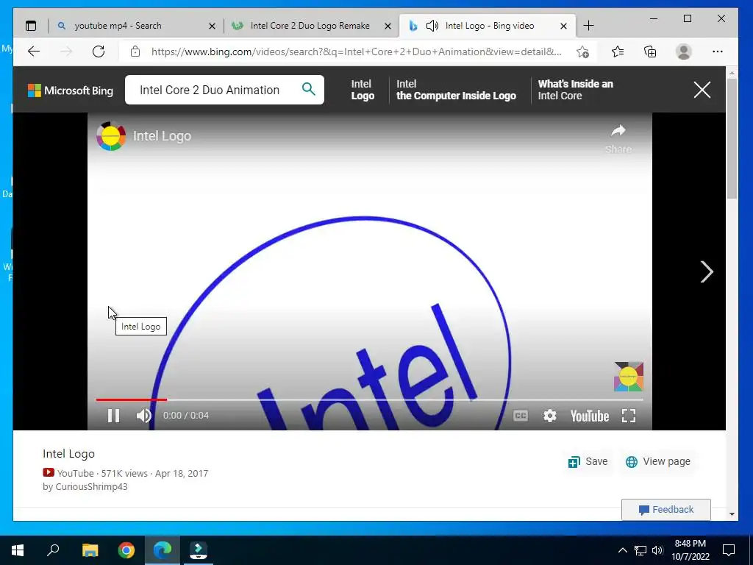Select What's Inside an Intel Core suggestion
The width and height of the screenshot is (753, 565).
[575, 90]
